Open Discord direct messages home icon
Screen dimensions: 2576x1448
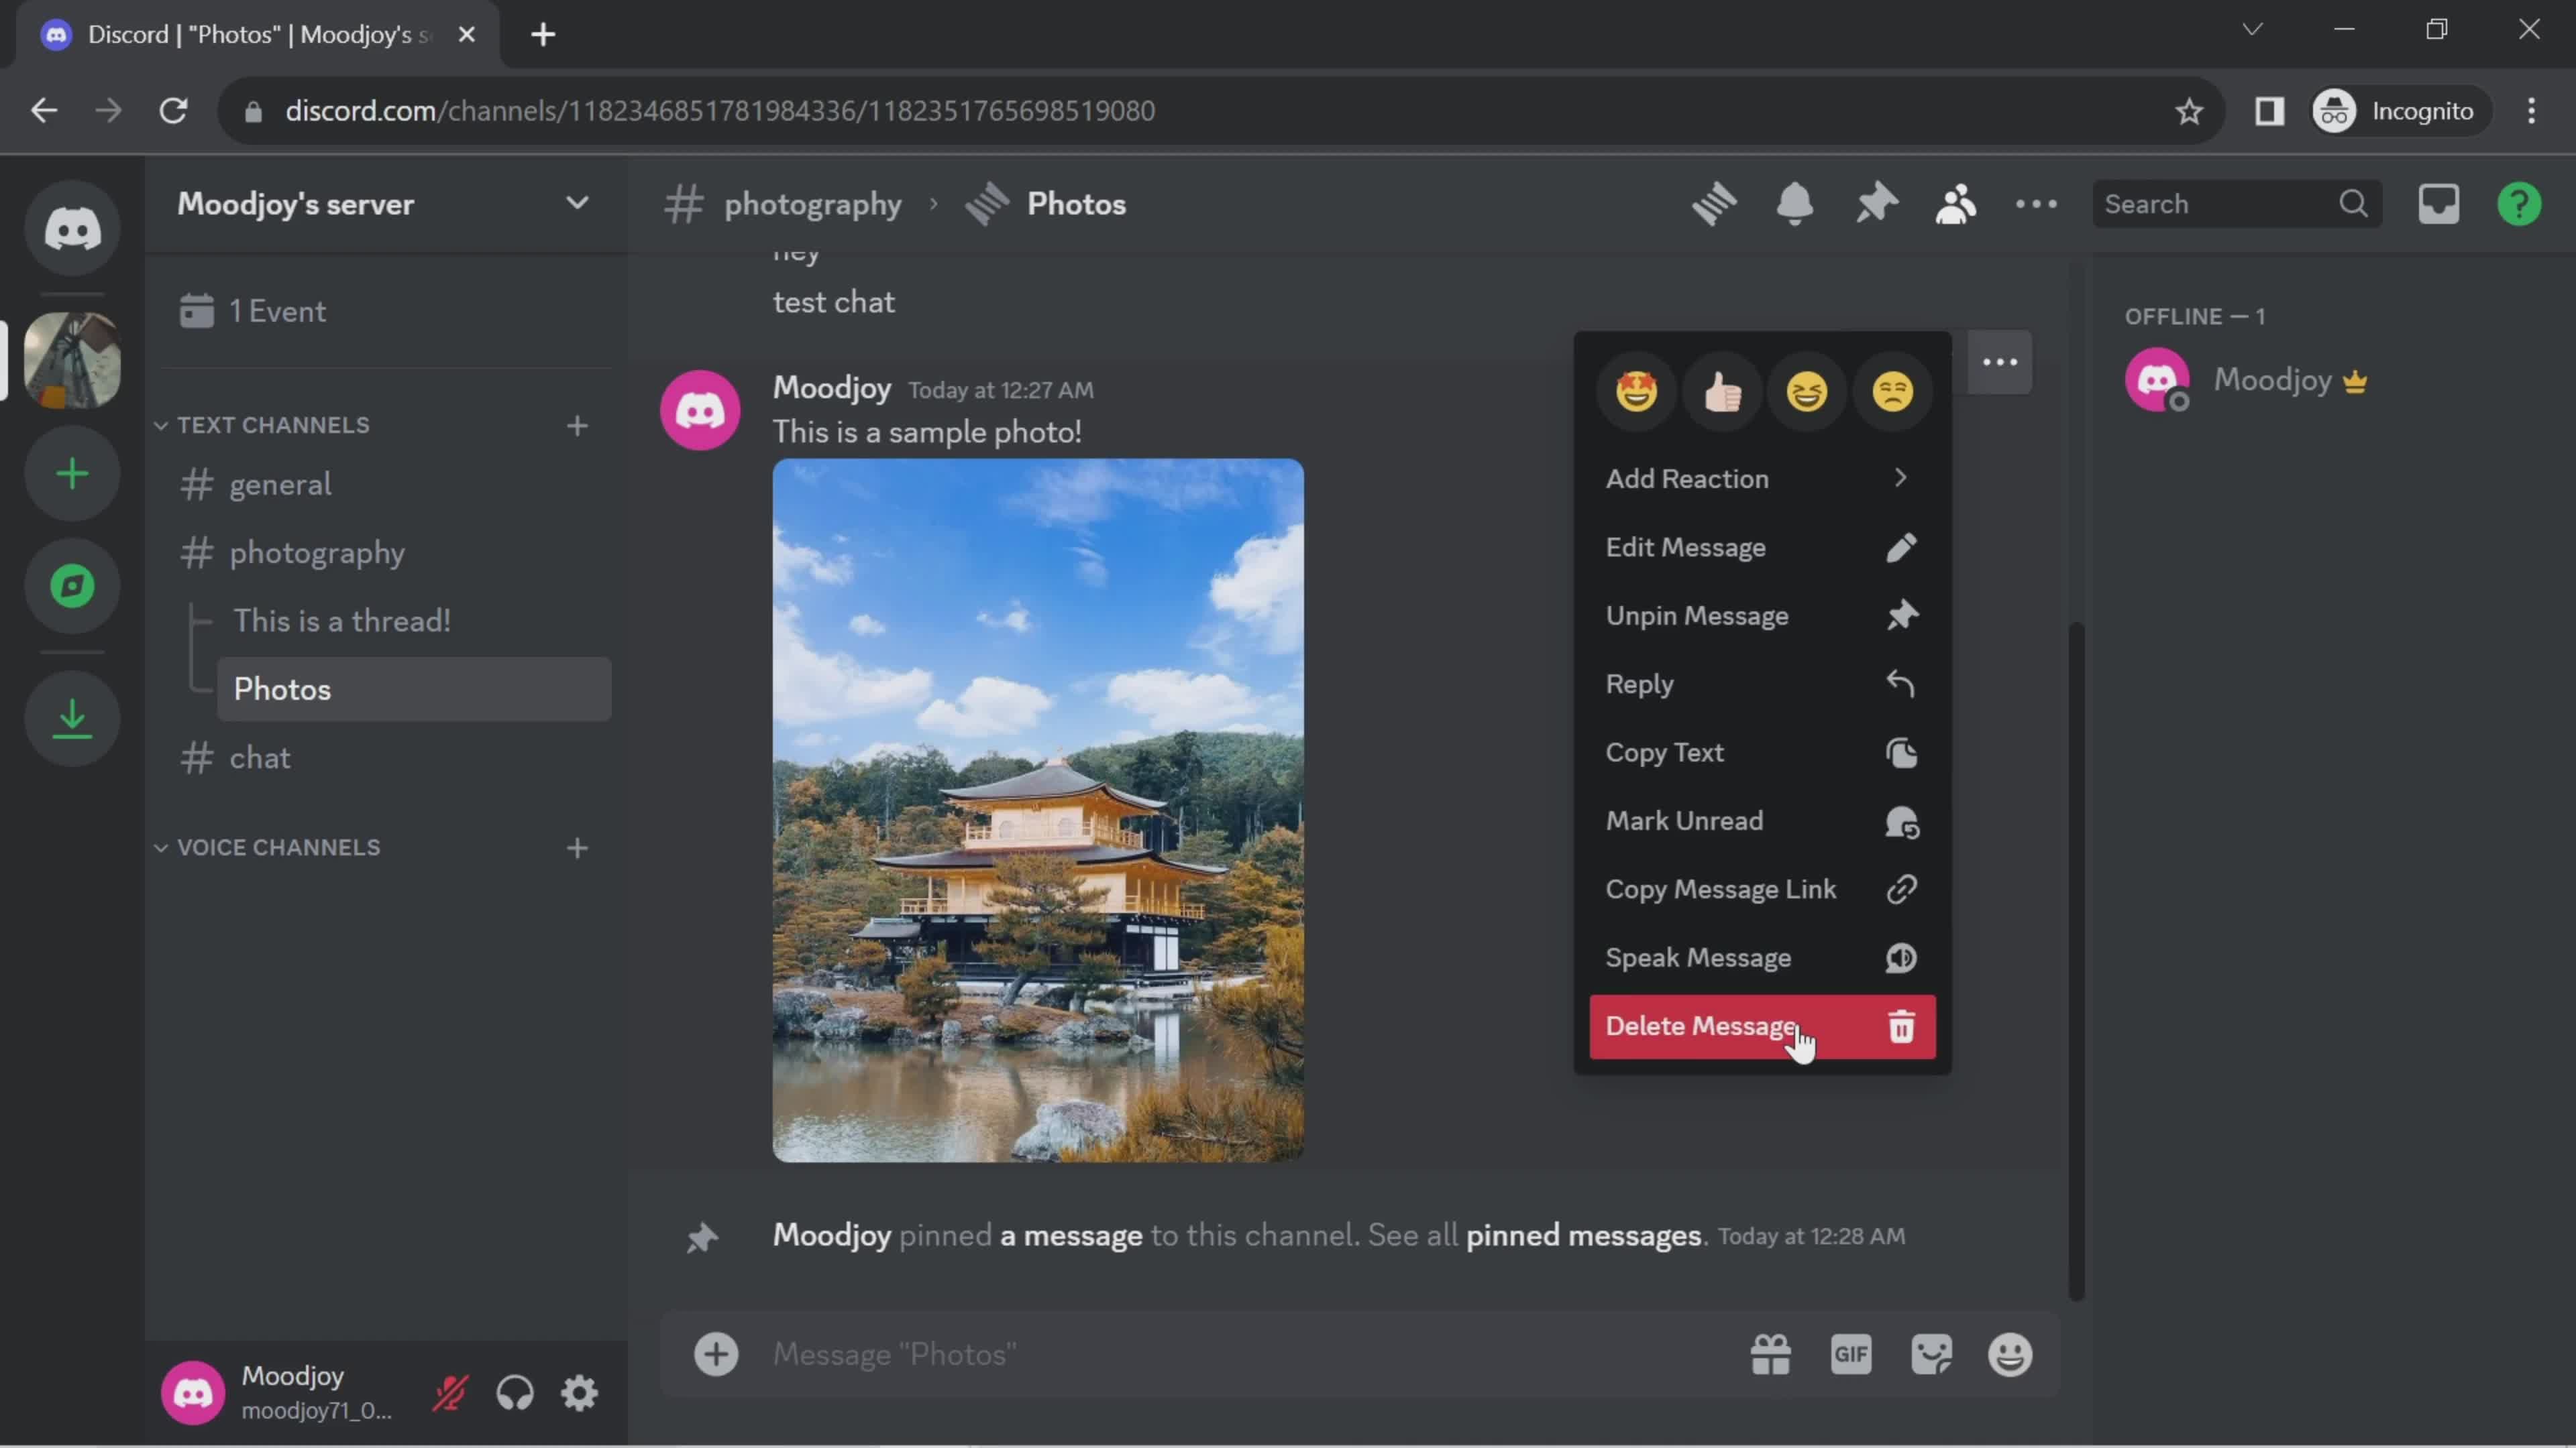point(72,229)
